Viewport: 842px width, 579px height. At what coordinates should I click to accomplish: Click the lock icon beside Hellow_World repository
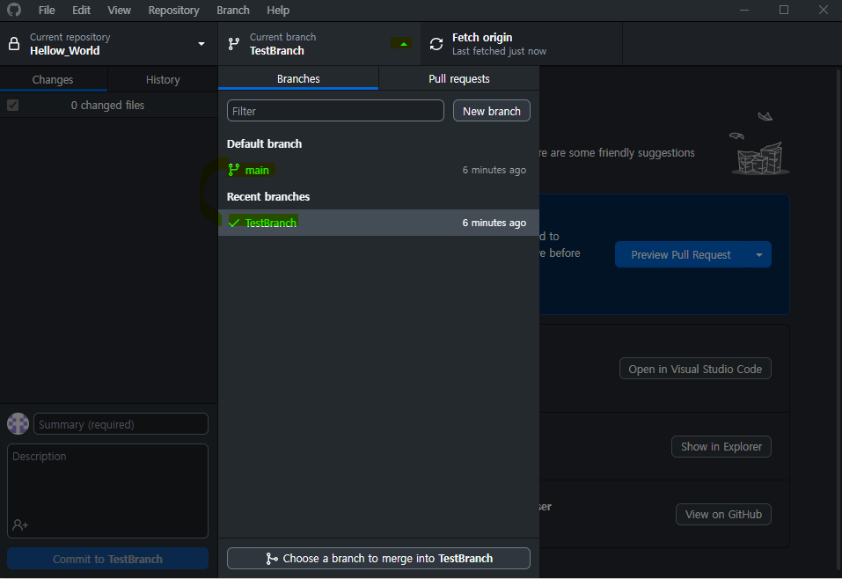[x=14, y=43]
